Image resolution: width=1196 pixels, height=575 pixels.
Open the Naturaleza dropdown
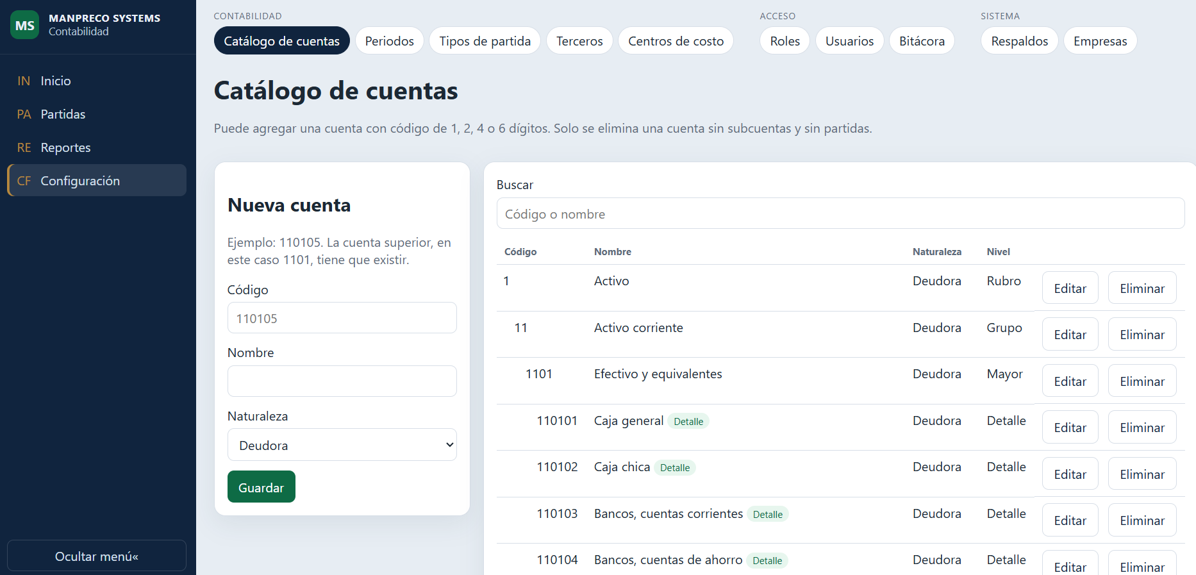[342, 445]
